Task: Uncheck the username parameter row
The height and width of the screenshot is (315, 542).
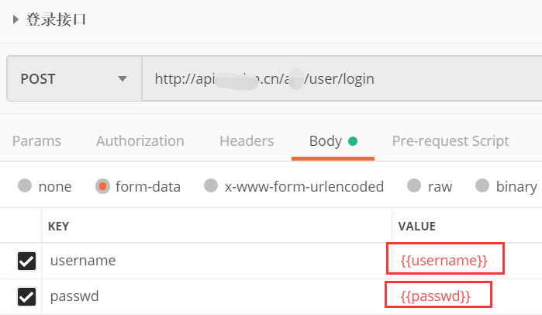Action: click(x=26, y=261)
